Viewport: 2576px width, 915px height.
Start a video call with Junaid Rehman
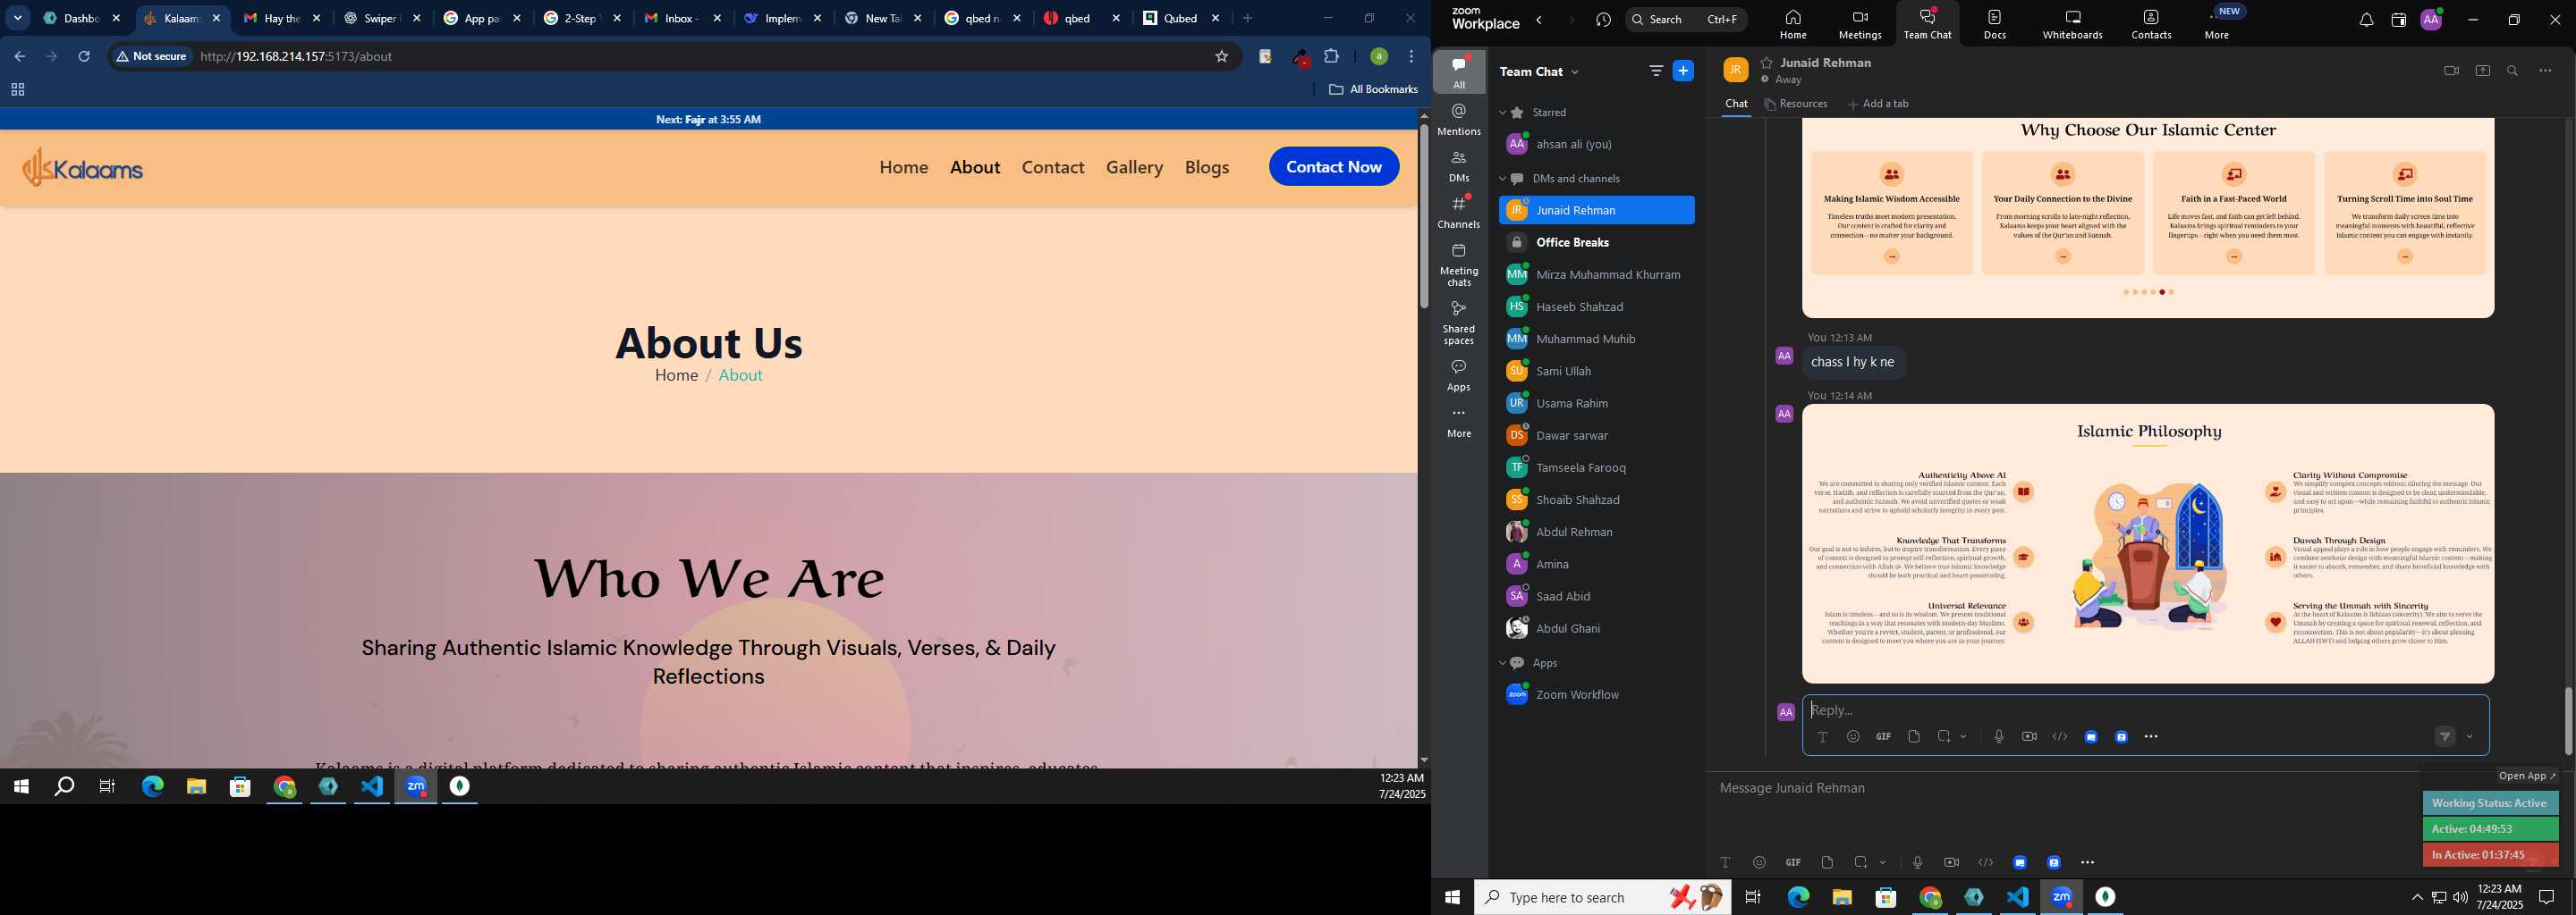(2451, 71)
